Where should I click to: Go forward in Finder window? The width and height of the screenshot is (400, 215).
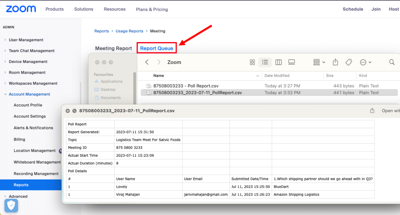(x=159, y=62)
